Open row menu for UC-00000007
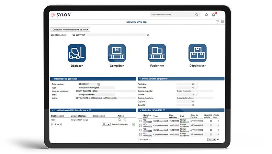 (x=140, y=121)
